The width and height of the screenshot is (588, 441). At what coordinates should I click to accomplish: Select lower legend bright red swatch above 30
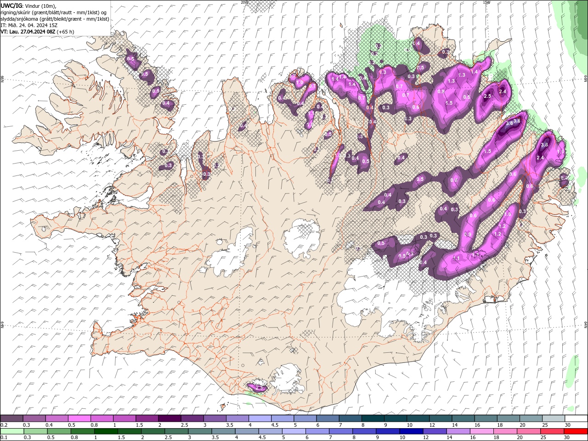(x=576, y=431)
